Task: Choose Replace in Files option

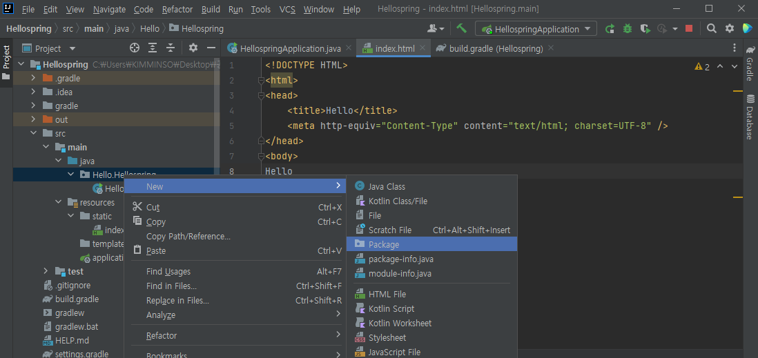Action: 235,301
